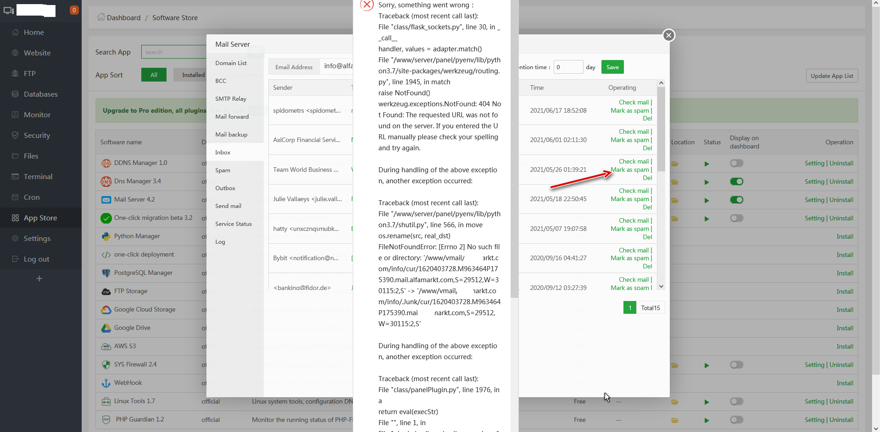Click the Security shield icon in sidebar

(x=15, y=136)
